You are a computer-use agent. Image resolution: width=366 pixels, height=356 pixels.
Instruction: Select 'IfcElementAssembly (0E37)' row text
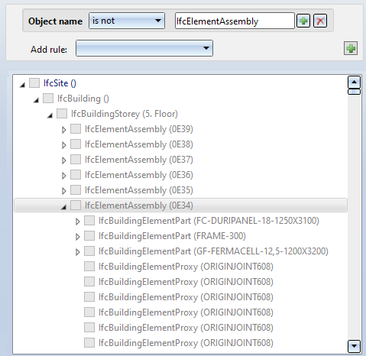139,160
